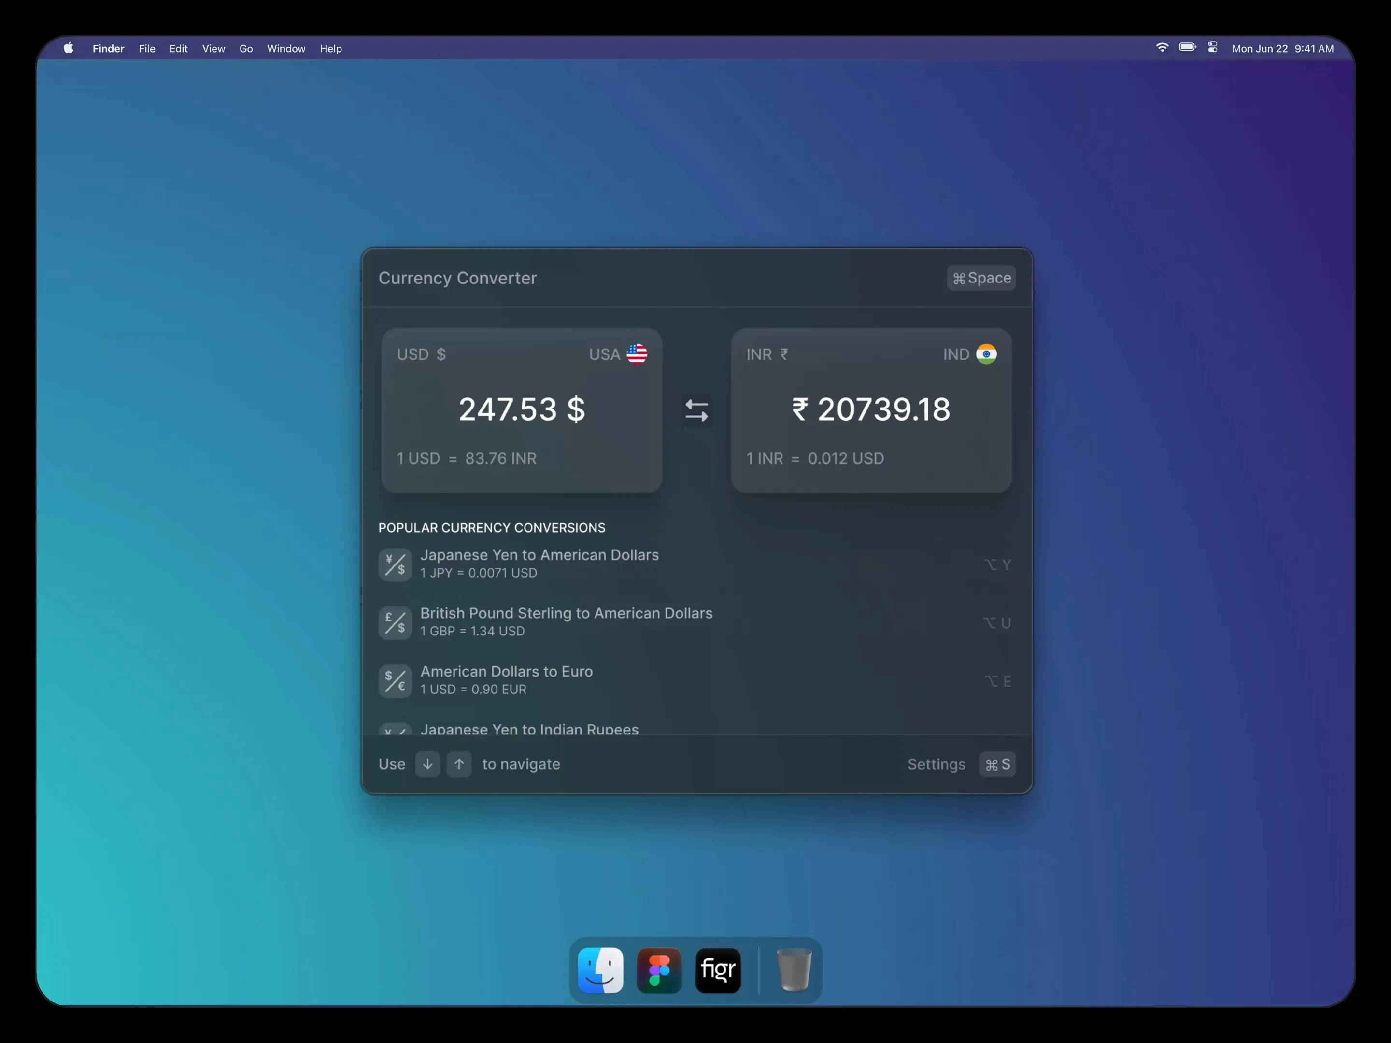This screenshot has height=1043, width=1391.
Task: Click the Pound to Dollar conversion icon
Action: point(395,623)
